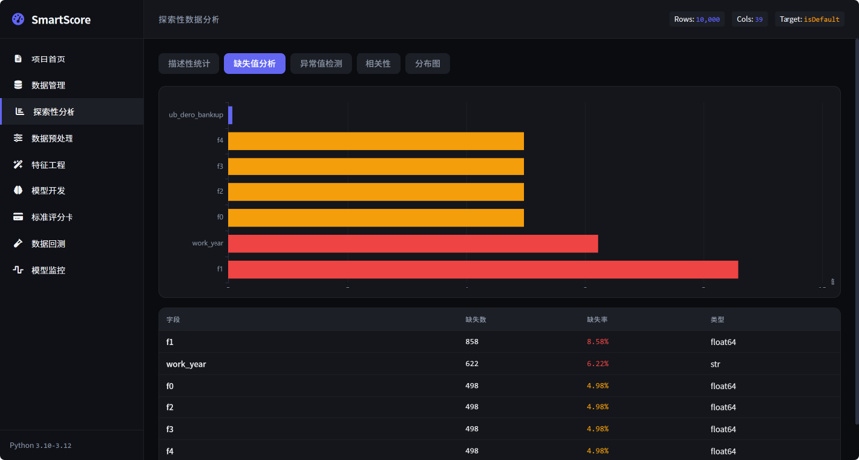
Task: Click the 特征工程 magic wand icon
Action: [18, 165]
